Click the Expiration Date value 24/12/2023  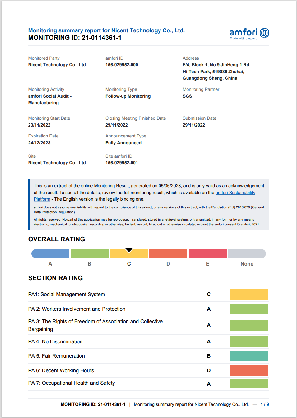(39, 143)
